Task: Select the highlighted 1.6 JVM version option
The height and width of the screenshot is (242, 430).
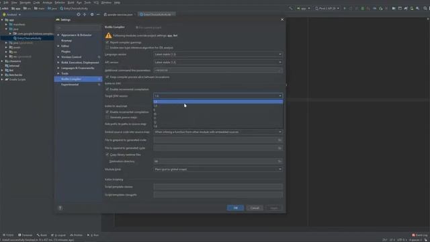Action: pos(218,102)
